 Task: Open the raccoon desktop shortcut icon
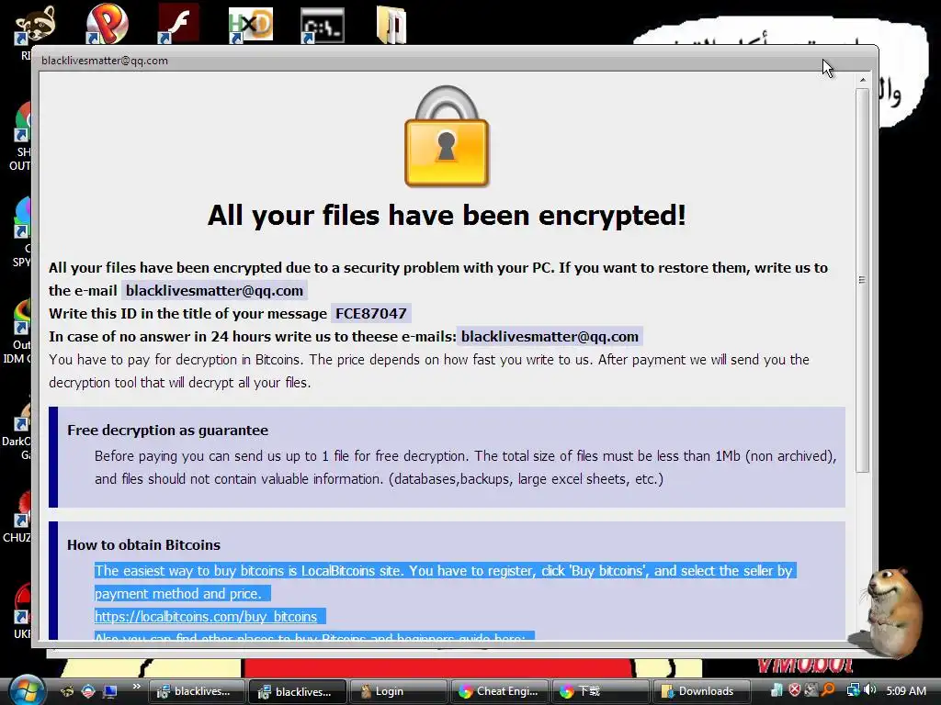click(36, 25)
